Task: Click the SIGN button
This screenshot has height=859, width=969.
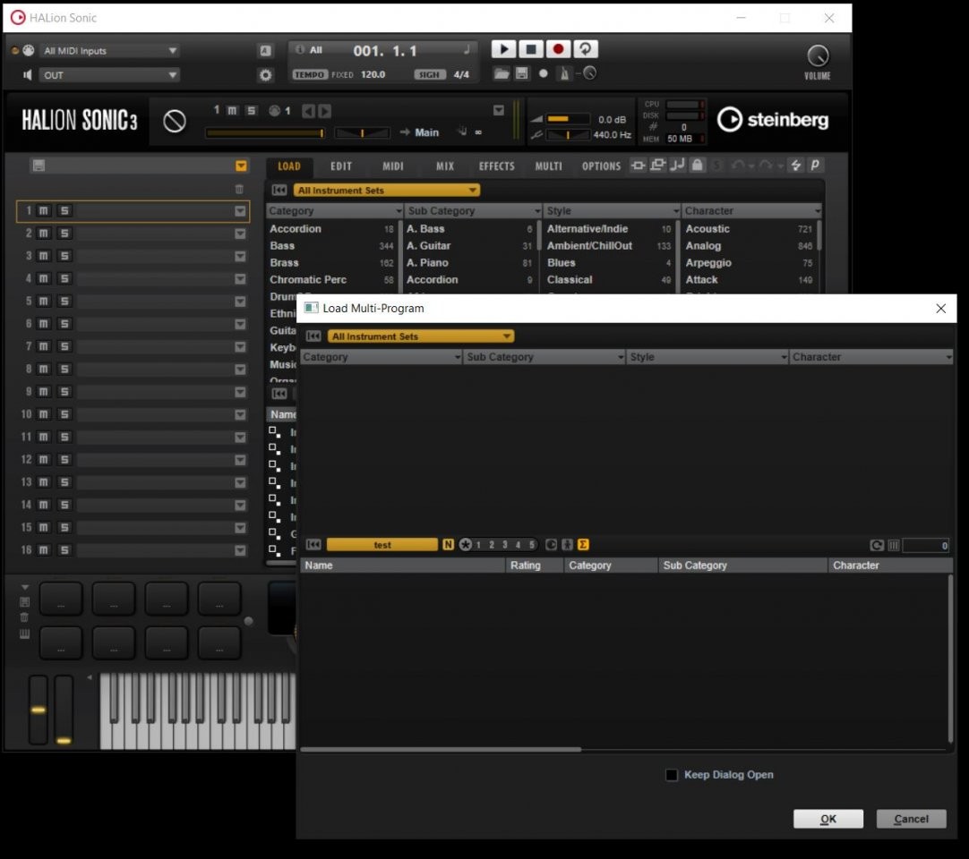Action: 430,75
